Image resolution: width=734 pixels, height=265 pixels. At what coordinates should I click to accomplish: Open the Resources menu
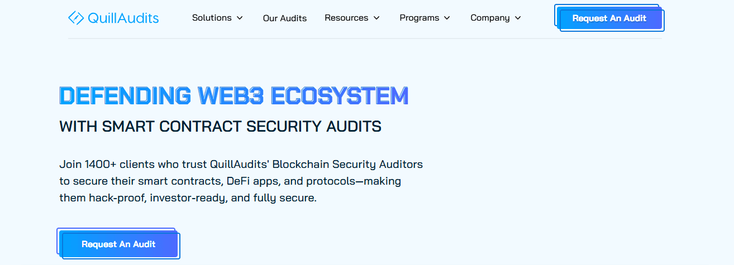(x=352, y=18)
